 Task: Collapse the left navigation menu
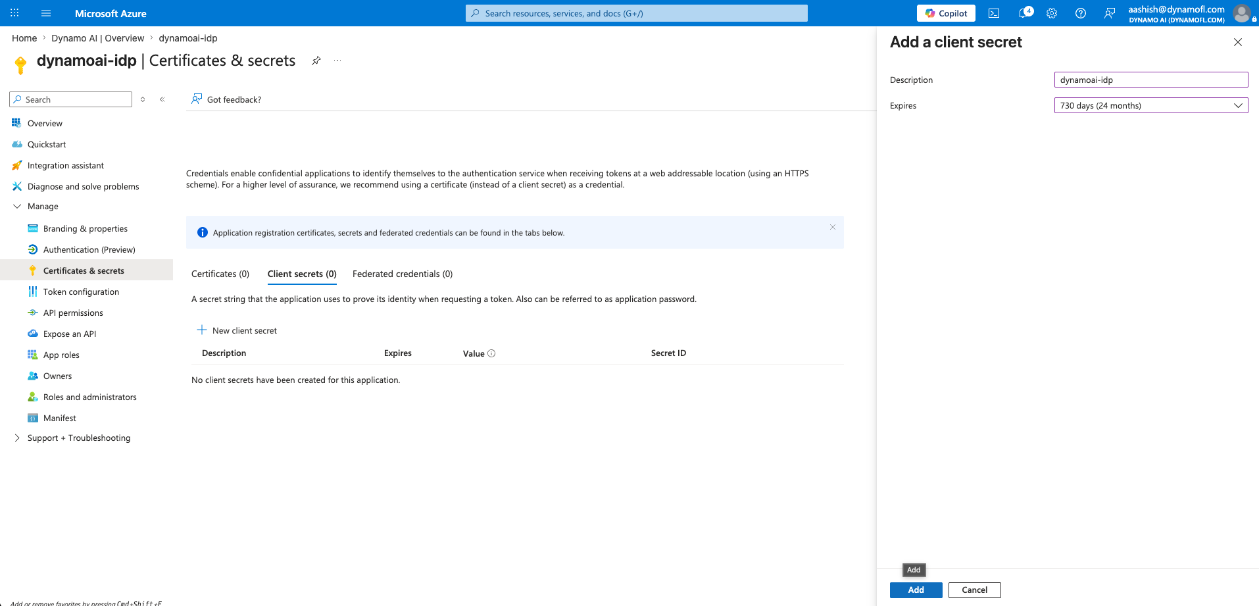tap(162, 99)
